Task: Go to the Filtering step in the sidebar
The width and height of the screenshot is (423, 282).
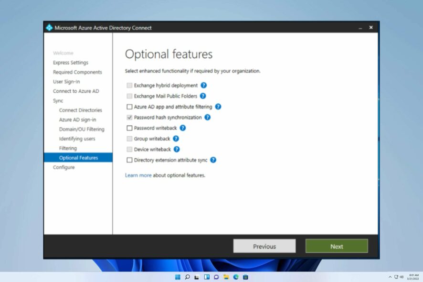Action: pyautogui.click(x=68, y=148)
